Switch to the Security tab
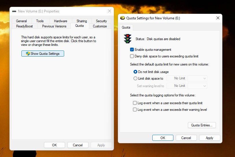Viewport: 235px width, 157px height. (101, 21)
